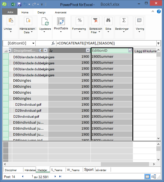Click the select-all corner cell
164x182 pixels.
point(5,50)
